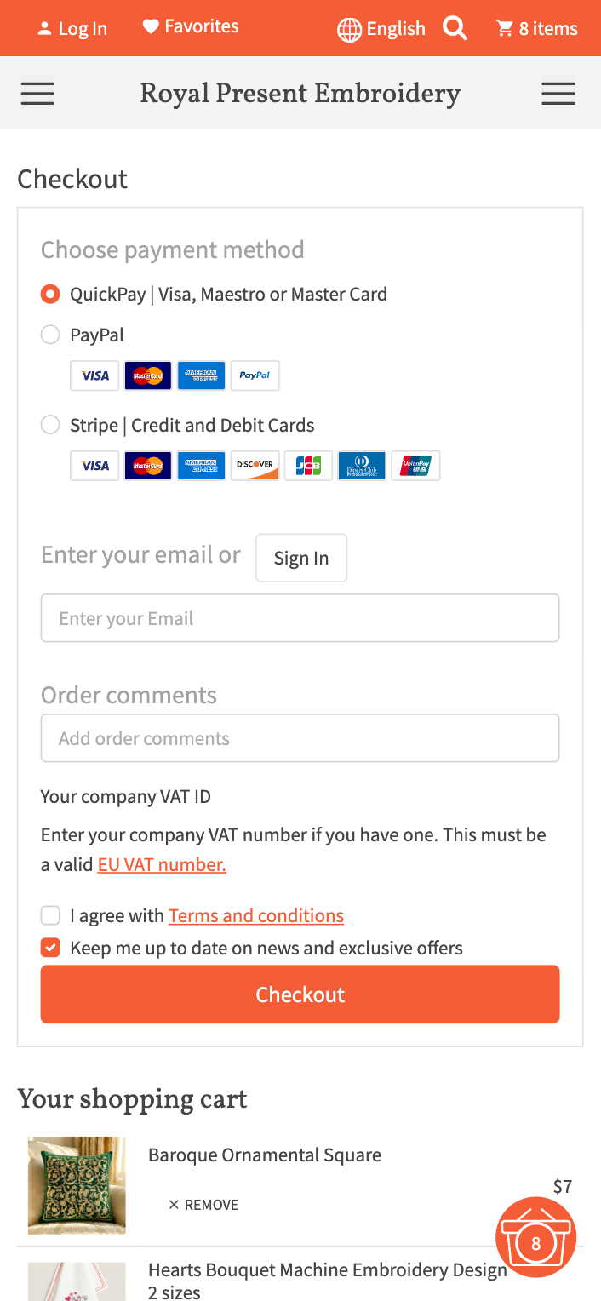Open the English language selector
This screenshot has width=601, height=1301.
click(381, 29)
